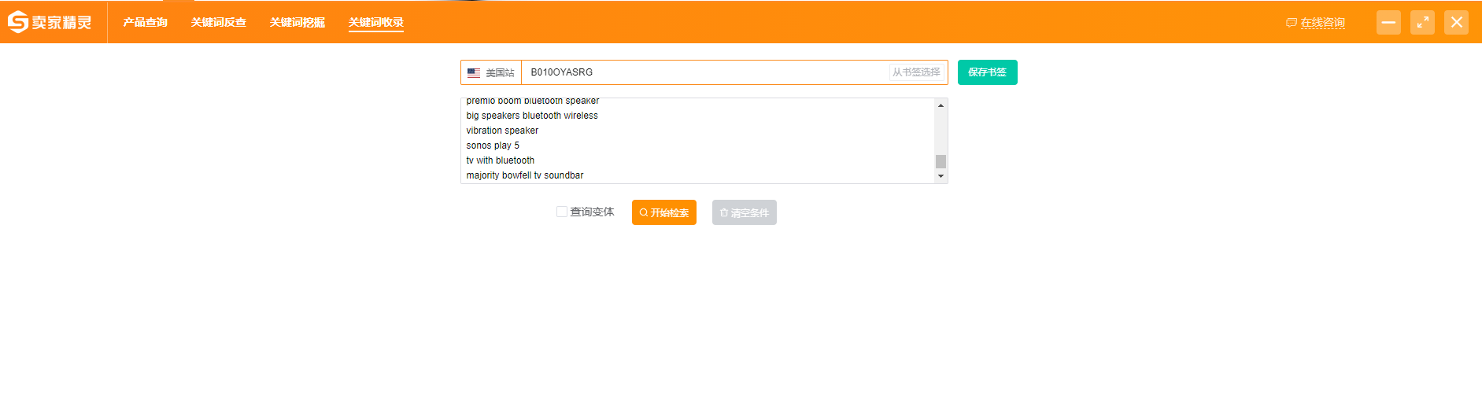This screenshot has height=409, width=1482.
Task: Start search with 开始检索 button
Action: point(664,212)
